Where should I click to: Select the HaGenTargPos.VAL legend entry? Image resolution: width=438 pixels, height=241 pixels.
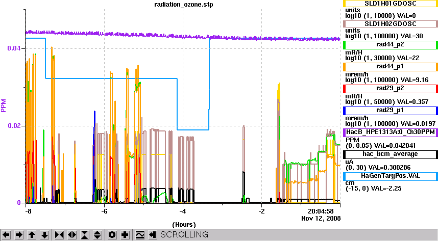390,176
